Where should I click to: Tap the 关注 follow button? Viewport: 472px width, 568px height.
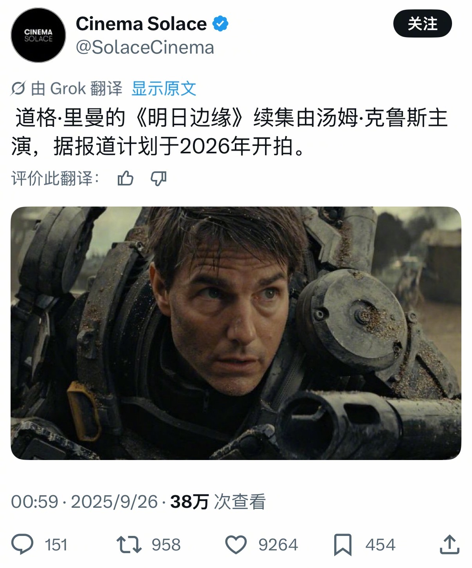(422, 24)
